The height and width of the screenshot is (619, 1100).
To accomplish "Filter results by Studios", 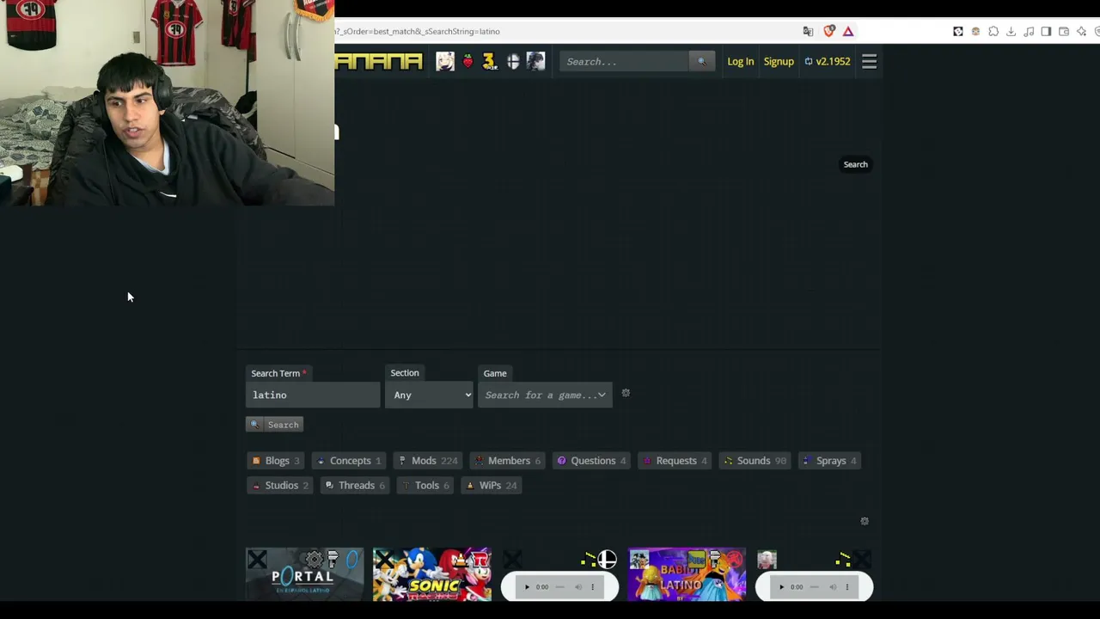I will tap(280, 486).
